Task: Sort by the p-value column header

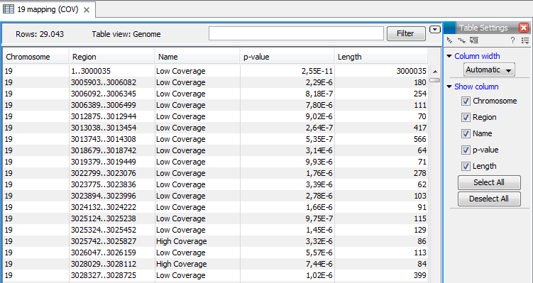Action: (x=287, y=57)
